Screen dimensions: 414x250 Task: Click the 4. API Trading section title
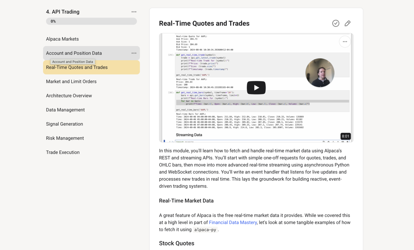tap(63, 12)
